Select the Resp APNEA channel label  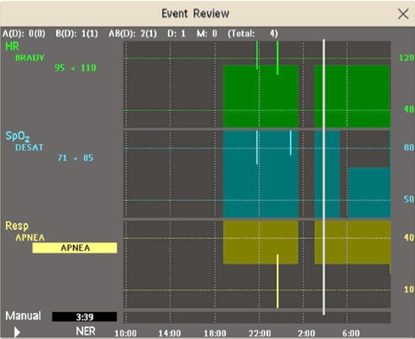click(x=25, y=231)
